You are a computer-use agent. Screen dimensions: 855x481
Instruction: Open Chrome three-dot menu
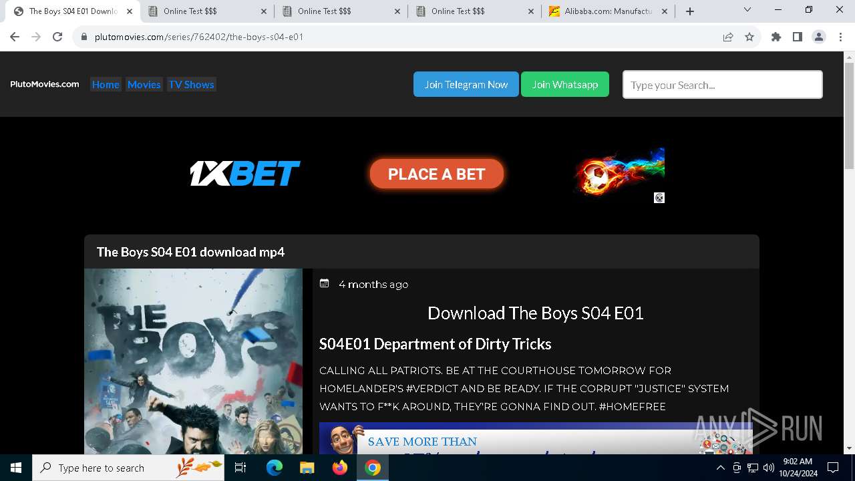point(840,37)
